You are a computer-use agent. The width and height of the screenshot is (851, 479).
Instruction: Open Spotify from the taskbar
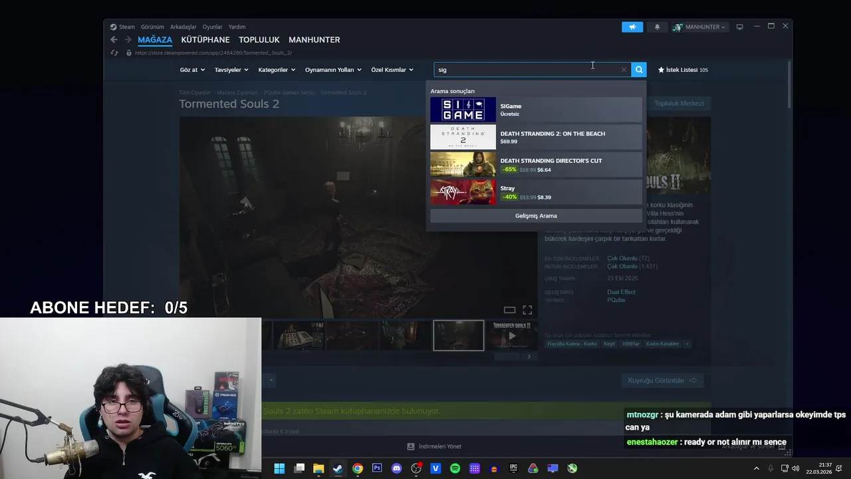coord(455,468)
